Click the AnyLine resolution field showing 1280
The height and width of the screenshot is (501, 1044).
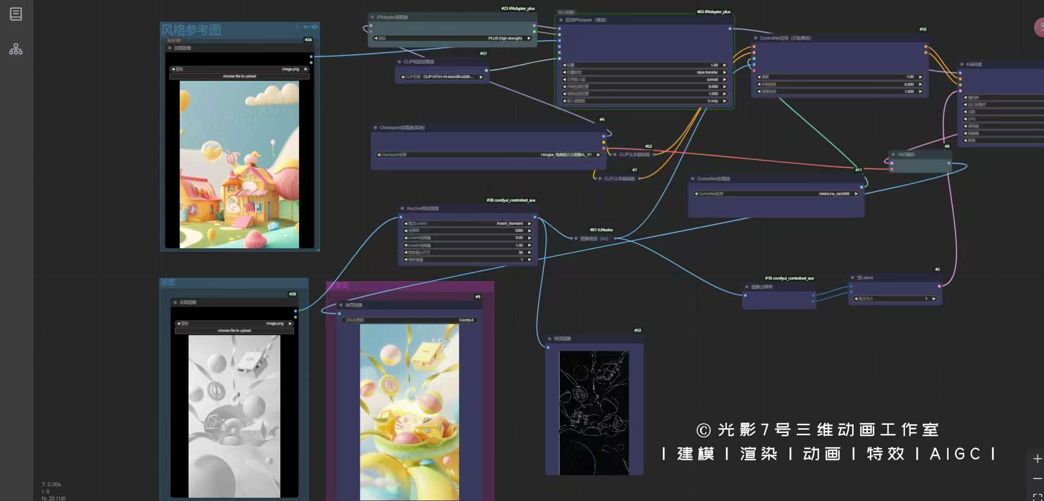(468, 231)
